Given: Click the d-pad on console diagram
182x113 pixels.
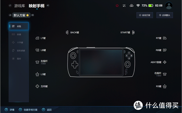Looking at the screenshot, I should coord(75,65).
